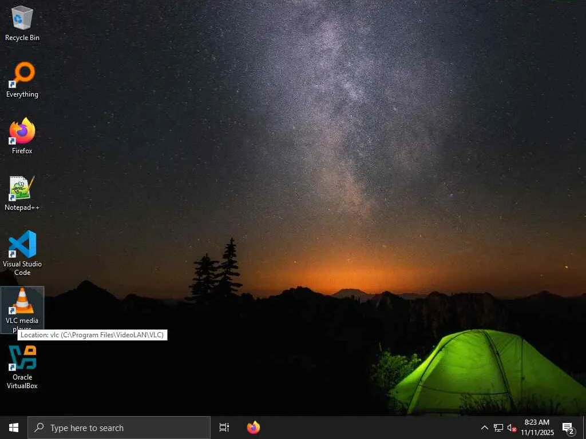
Task: Open the Windows Start menu
Action: pos(14,428)
